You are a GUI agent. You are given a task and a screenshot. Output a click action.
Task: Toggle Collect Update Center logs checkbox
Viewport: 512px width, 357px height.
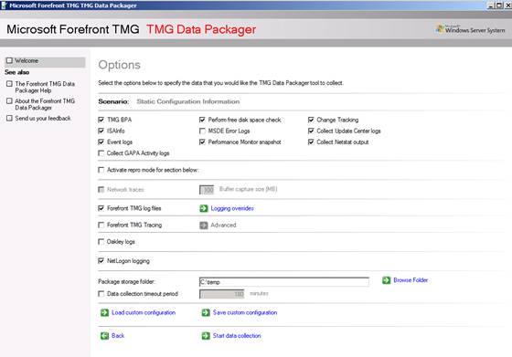click(x=311, y=131)
